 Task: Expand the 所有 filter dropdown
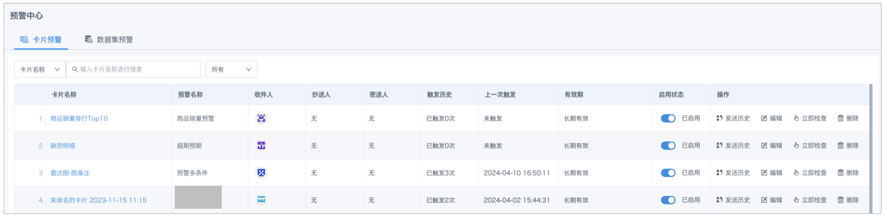231,69
